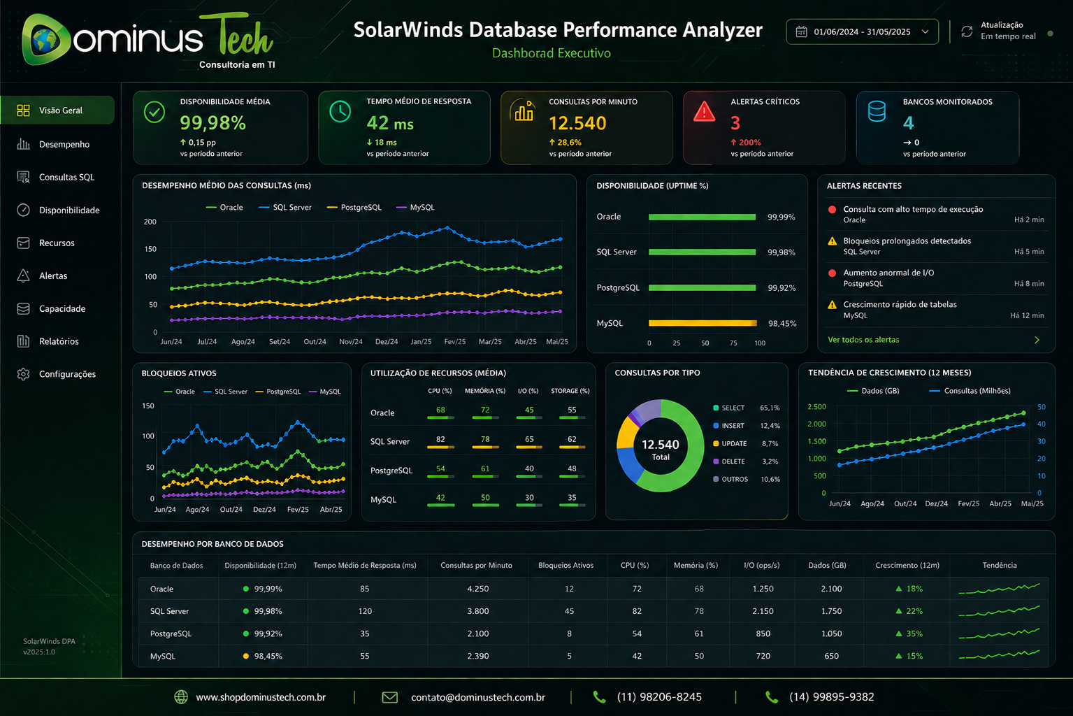Click the refresh Atualização icon

pos(967,31)
